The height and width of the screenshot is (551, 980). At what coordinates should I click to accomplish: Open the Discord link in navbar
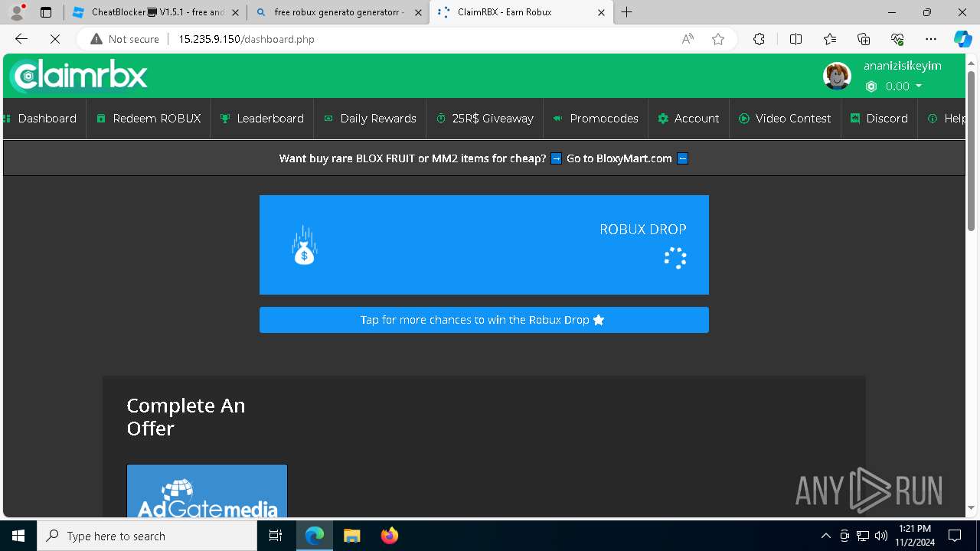(879, 119)
